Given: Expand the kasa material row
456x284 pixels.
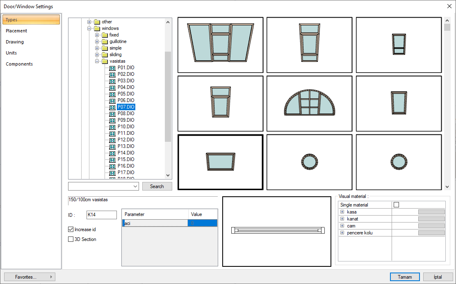Looking at the screenshot, I should [x=342, y=212].
